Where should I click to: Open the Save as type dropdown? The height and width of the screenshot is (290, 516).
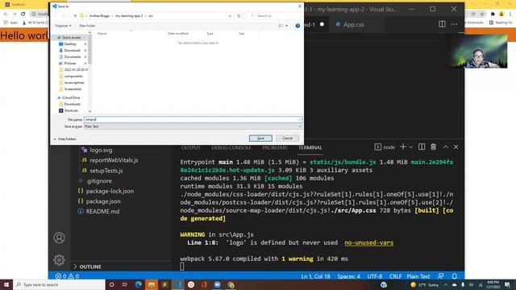(x=193, y=126)
